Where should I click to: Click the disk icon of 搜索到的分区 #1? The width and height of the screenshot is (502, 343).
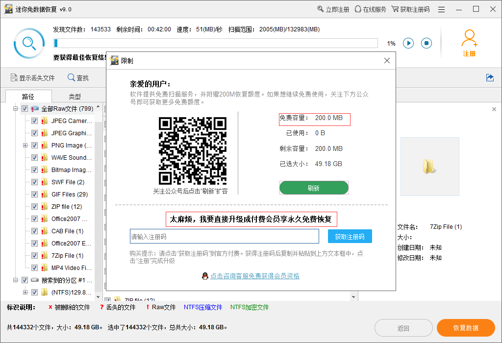pos(35,280)
